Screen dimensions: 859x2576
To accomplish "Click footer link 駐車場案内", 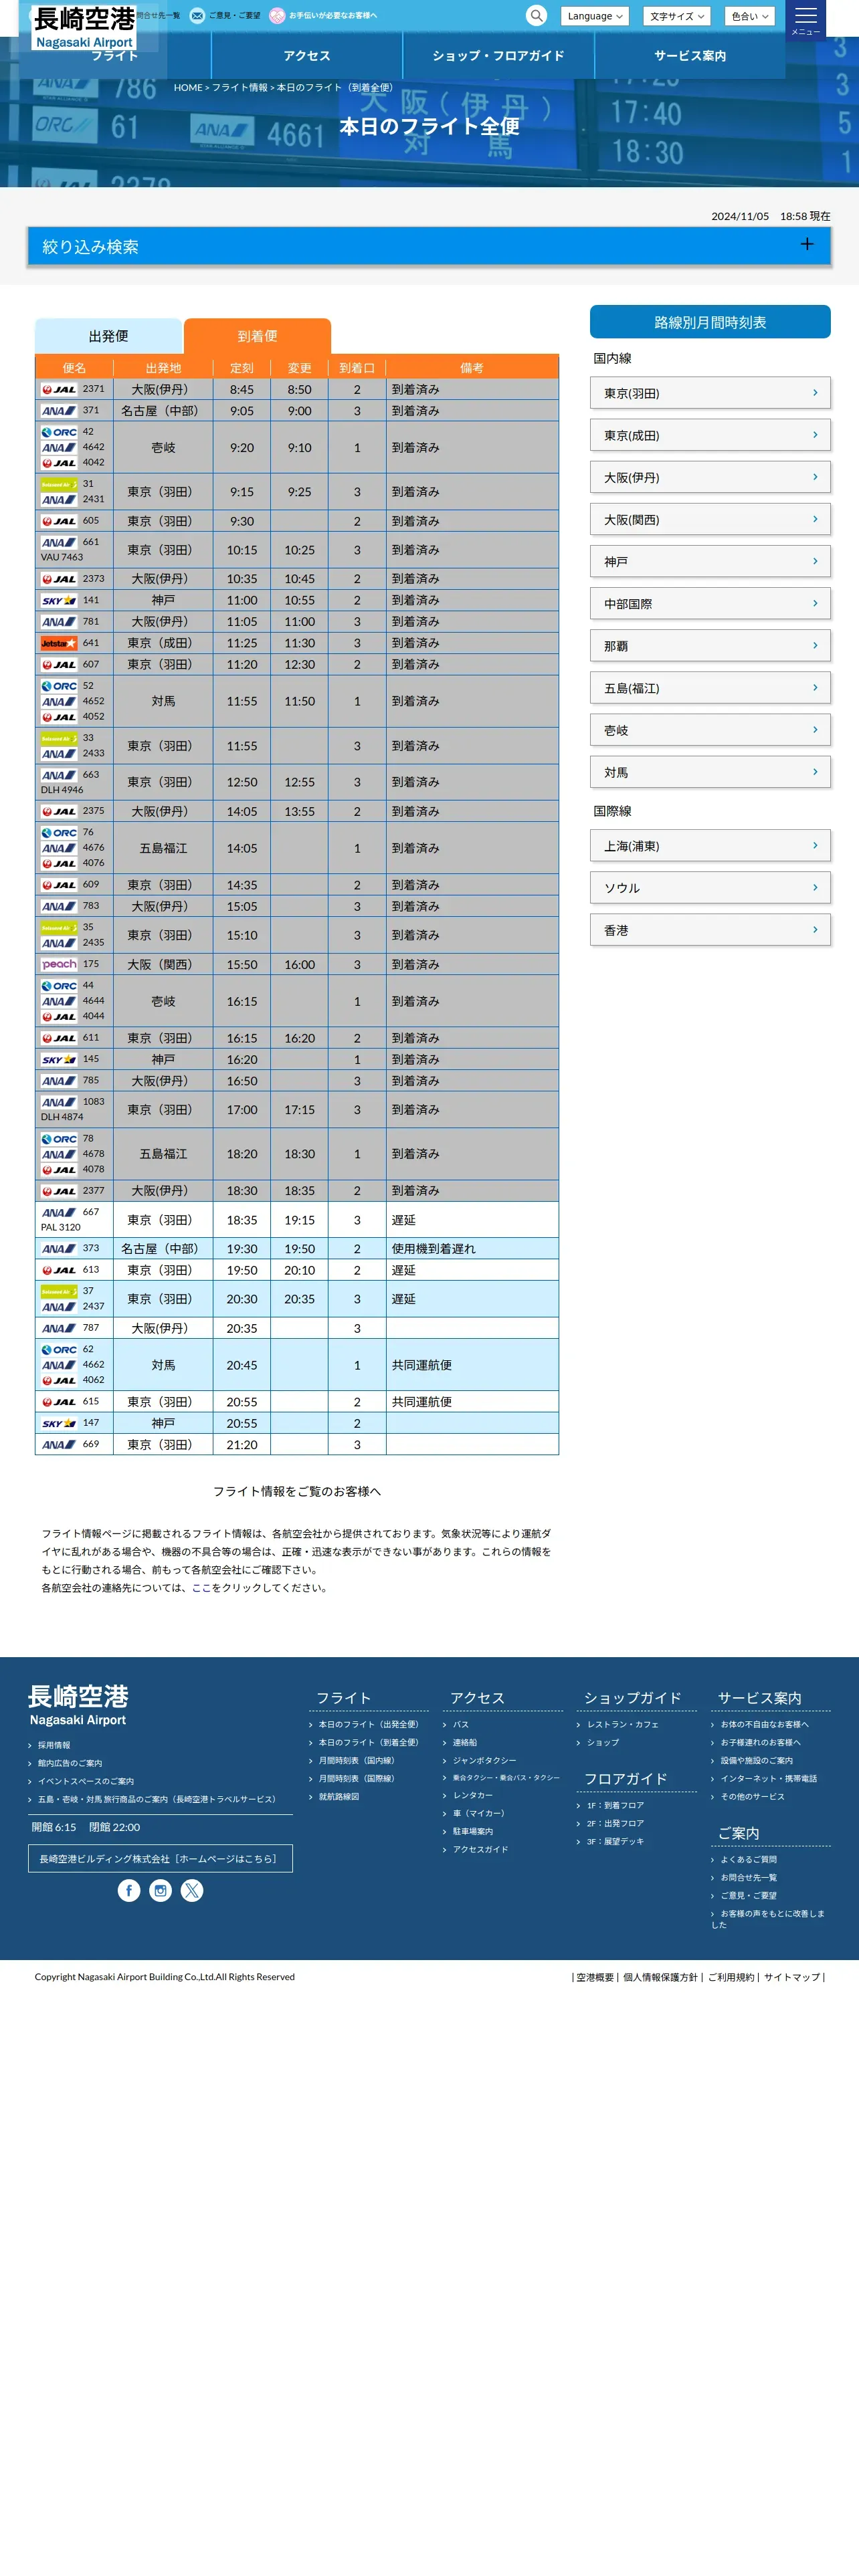I will (473, 1831).
